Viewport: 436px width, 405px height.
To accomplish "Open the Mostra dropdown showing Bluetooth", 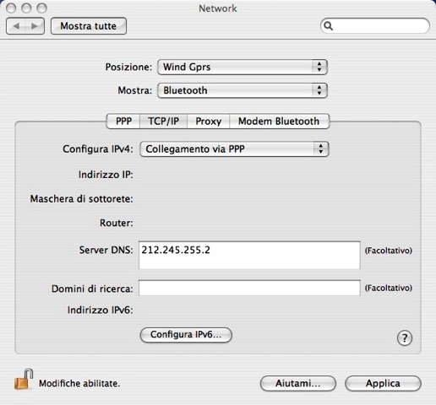I will tap(243, 90).
